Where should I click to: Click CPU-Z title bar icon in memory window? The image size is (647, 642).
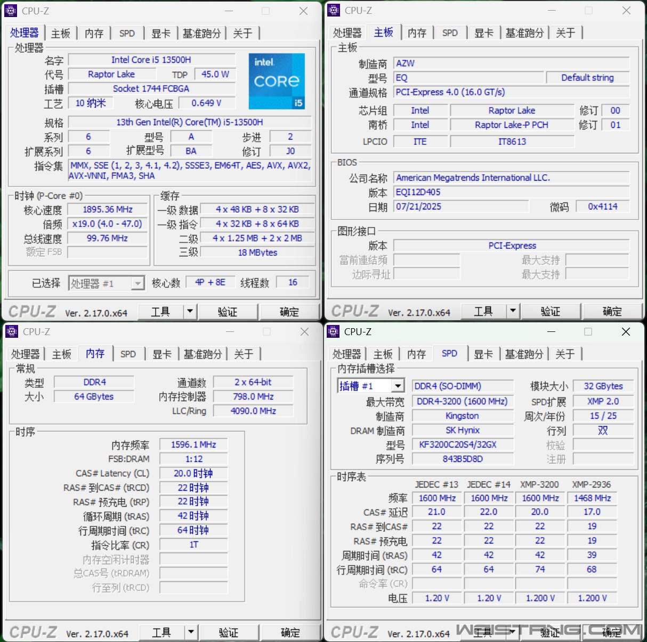pos(12,331)
